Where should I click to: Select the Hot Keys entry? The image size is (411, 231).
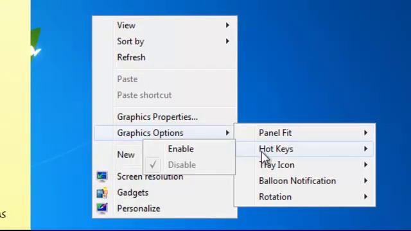pyautogui.click(x=305, y=149)
